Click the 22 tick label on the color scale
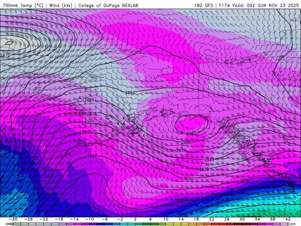Screen dimensions: 301x226 click(211, 219)
